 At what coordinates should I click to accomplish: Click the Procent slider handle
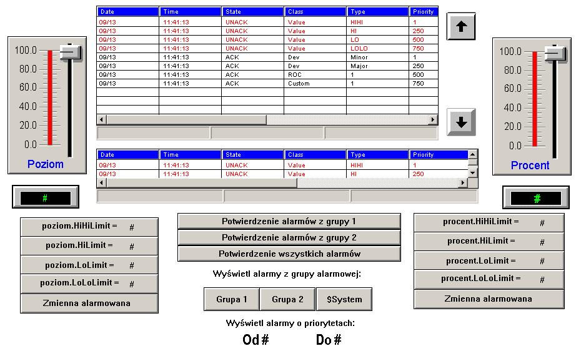[x=555, y=53]
